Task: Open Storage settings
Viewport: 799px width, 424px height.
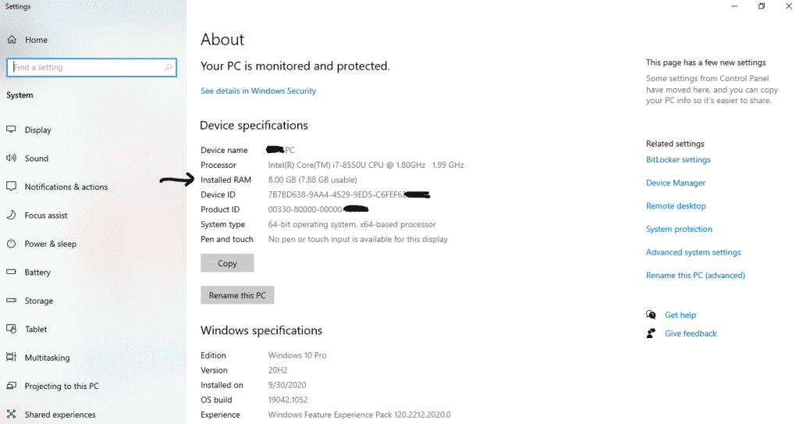Action: point(39,301)
